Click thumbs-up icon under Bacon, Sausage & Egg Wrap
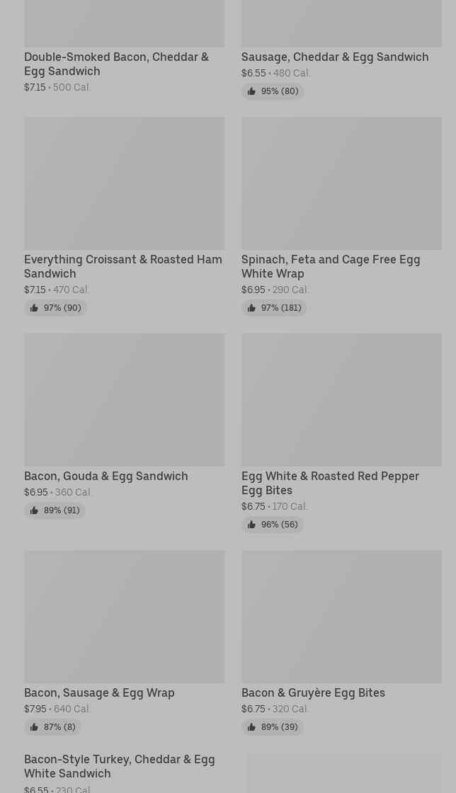Viewport: 456px width, 793px height. [x=34, y=727]
